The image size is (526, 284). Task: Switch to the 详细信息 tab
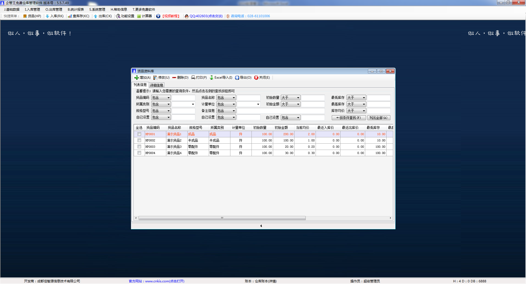[157, 85]
